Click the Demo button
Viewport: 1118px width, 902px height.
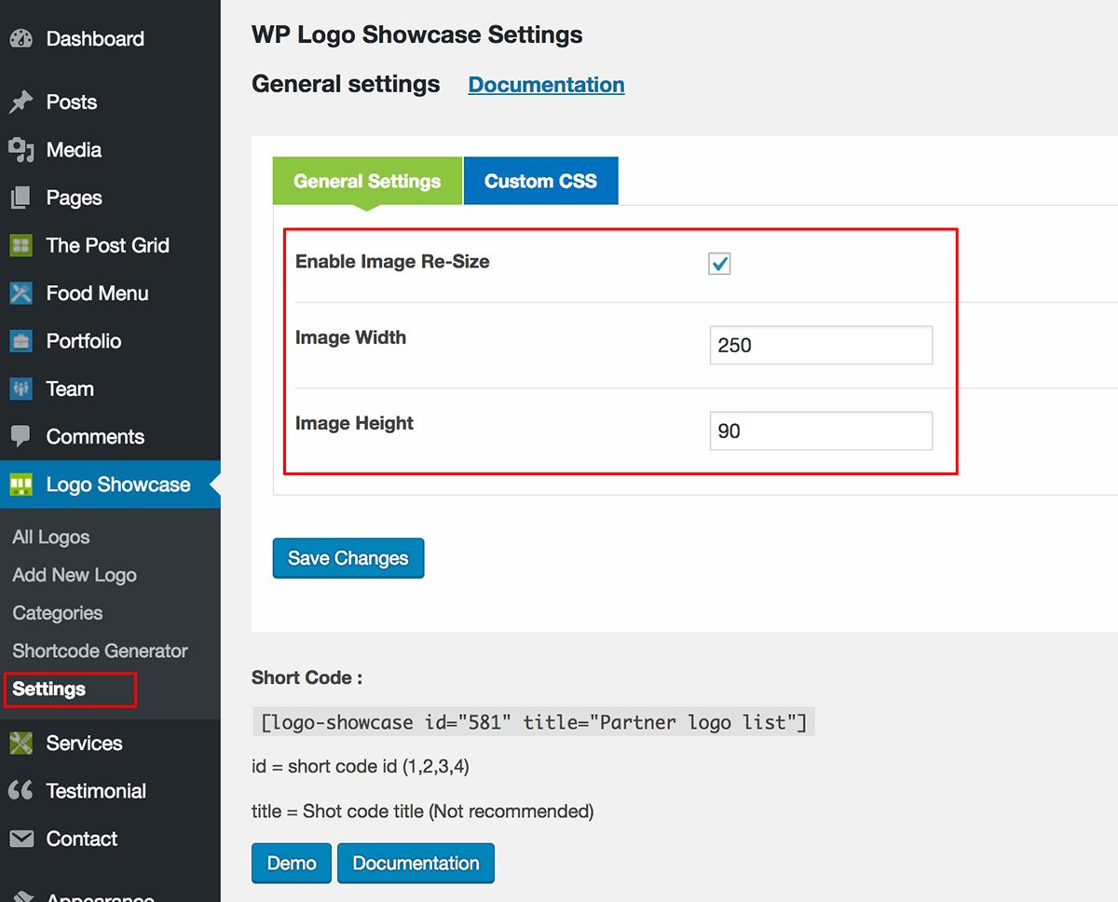coord(292,864)
